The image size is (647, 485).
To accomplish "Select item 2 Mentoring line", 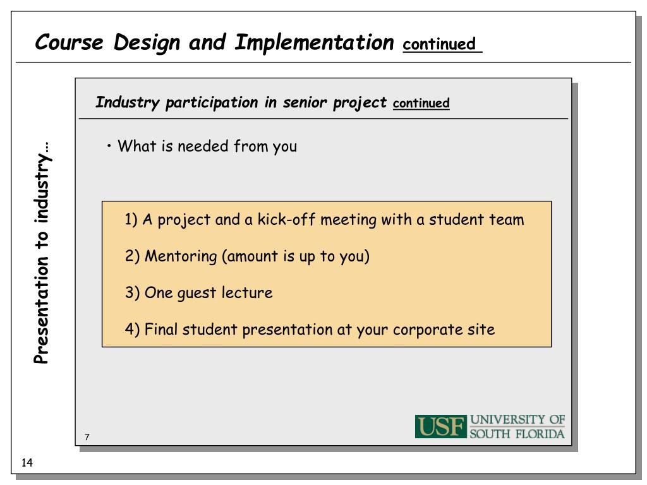I will (247, 256).
